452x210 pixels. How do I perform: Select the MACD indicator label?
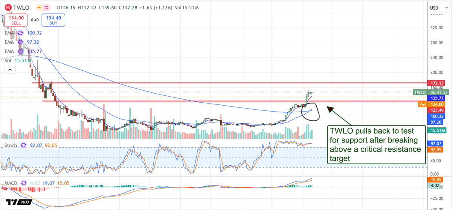click(11, 183)
